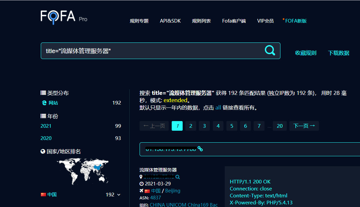Filter results by year 2020
The width and height of the screenshot is (360, 207).
click(x=46, y=138)
